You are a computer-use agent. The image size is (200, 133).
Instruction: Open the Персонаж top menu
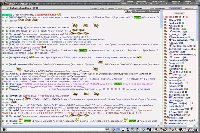(x=176, y=1)
